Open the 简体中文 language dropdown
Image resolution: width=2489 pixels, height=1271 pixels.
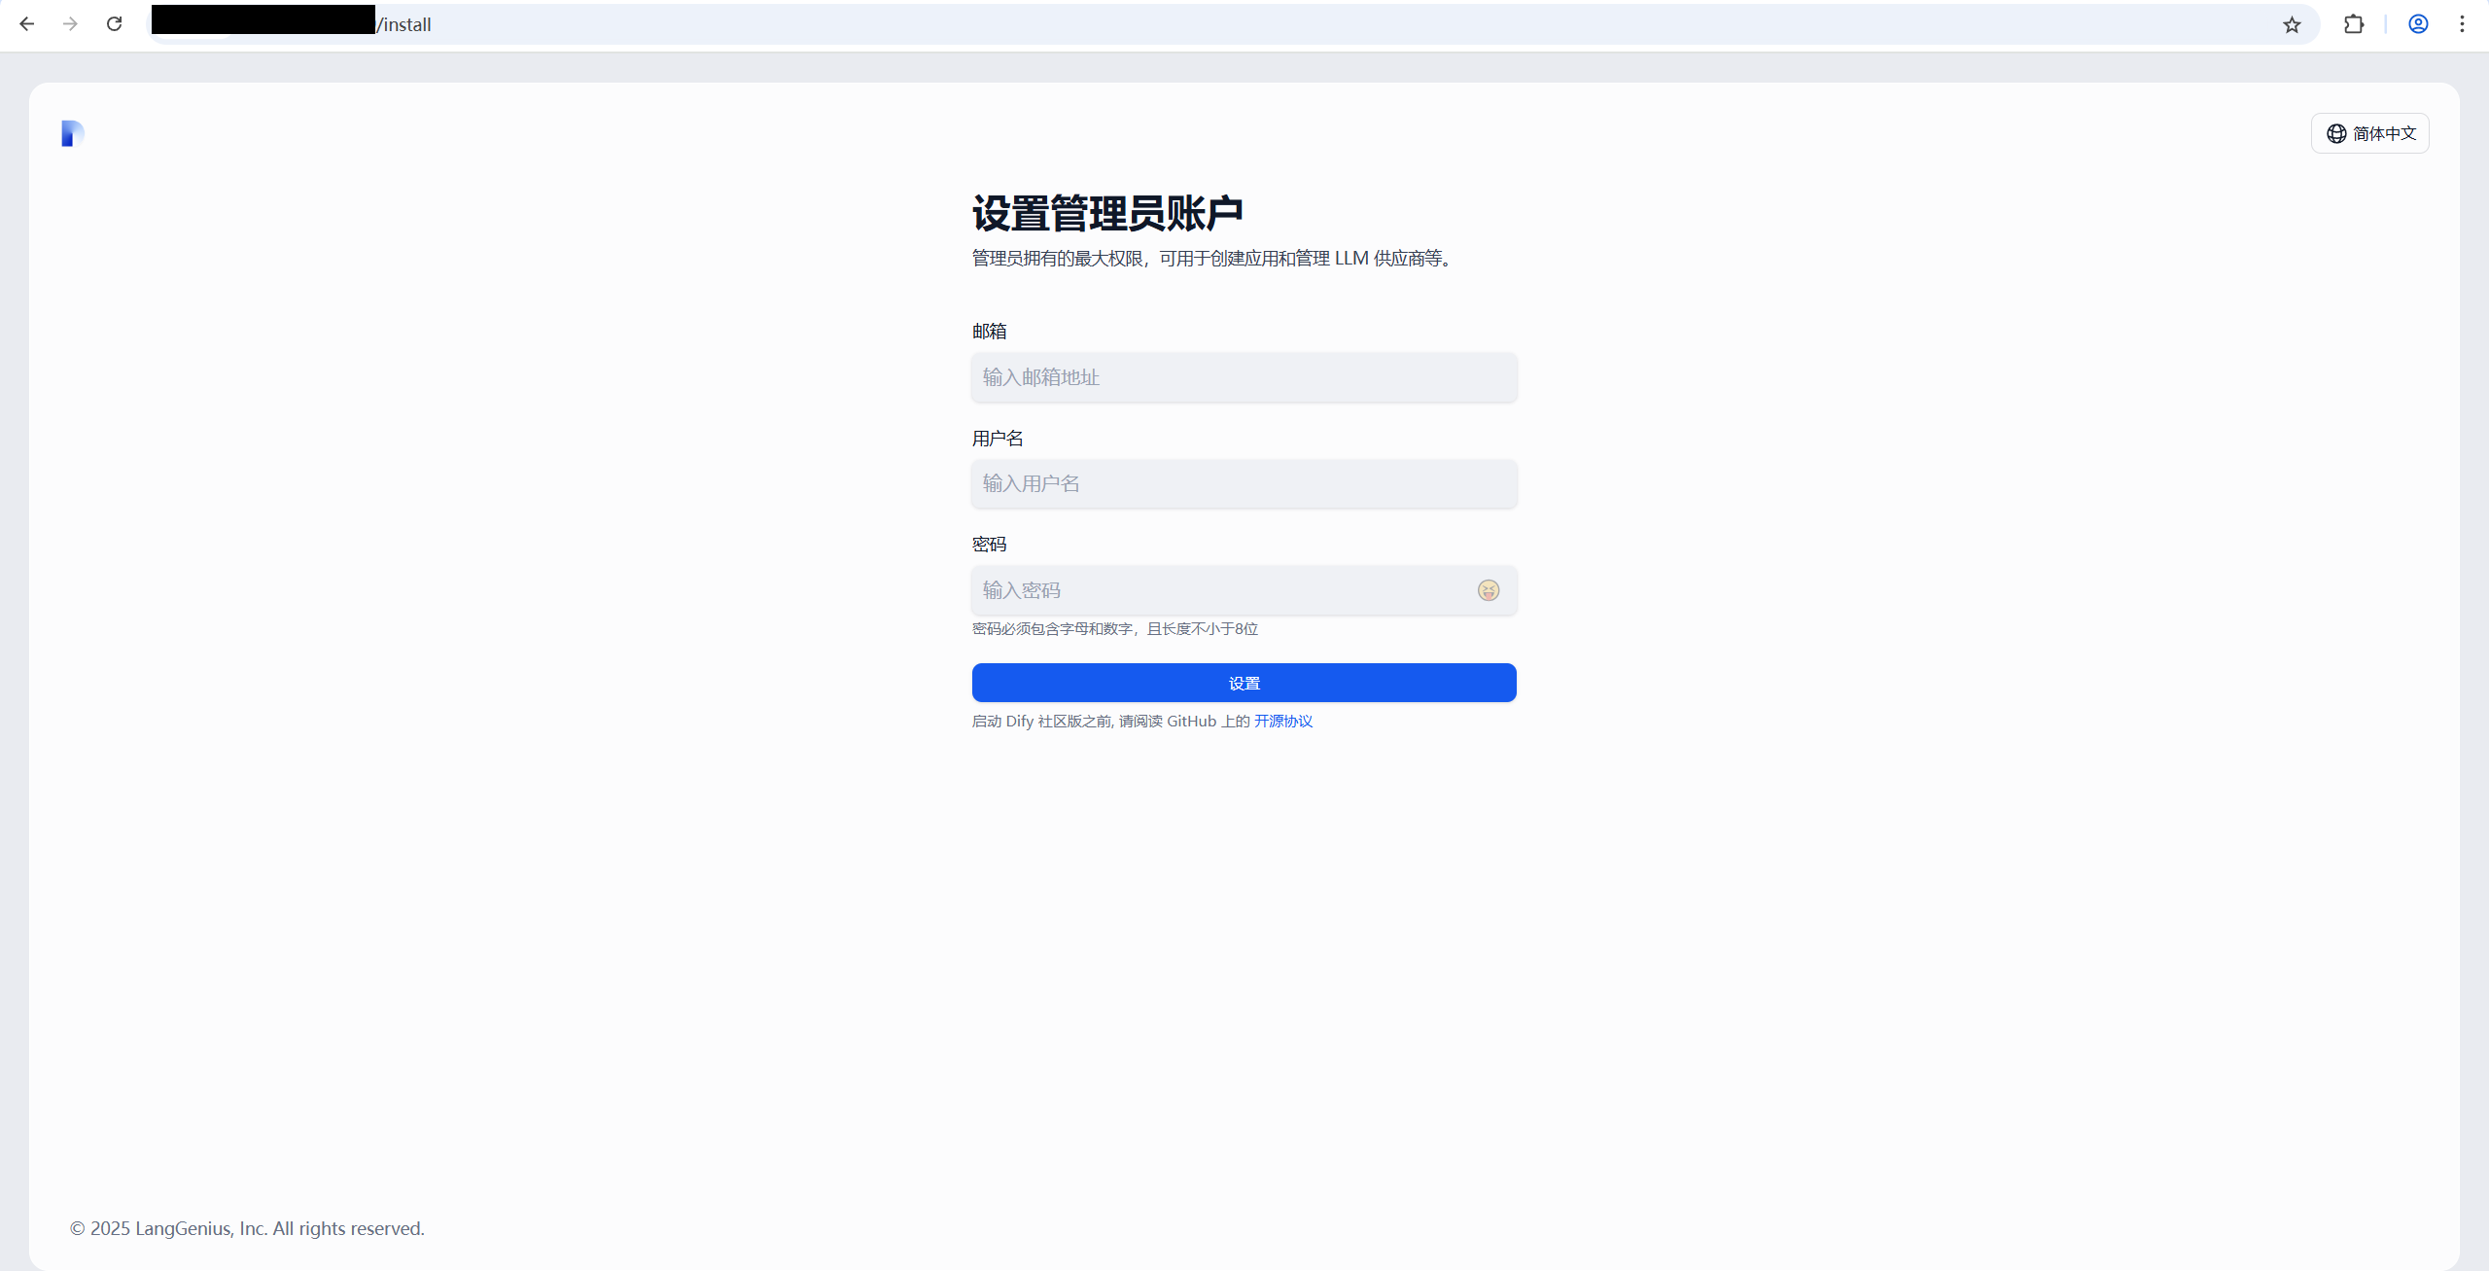2369,133
